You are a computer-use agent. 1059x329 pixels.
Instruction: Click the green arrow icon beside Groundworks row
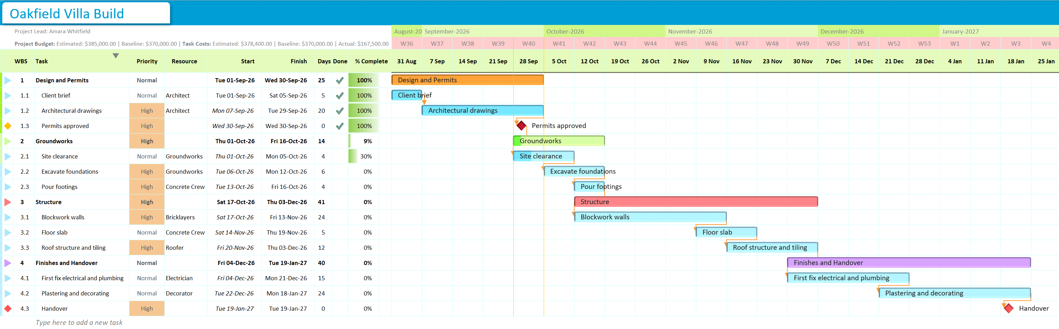8,141
